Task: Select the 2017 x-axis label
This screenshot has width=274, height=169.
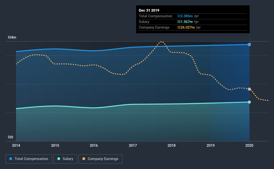Action: tap(133, 145)
